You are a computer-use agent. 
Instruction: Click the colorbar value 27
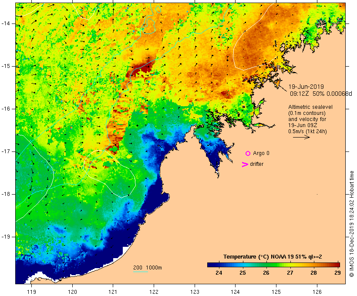(x=290, y=272)
